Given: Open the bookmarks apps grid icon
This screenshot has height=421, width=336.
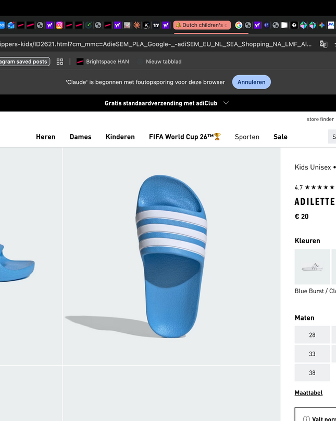Looking at the screenshot, I should tap(60, 62).
